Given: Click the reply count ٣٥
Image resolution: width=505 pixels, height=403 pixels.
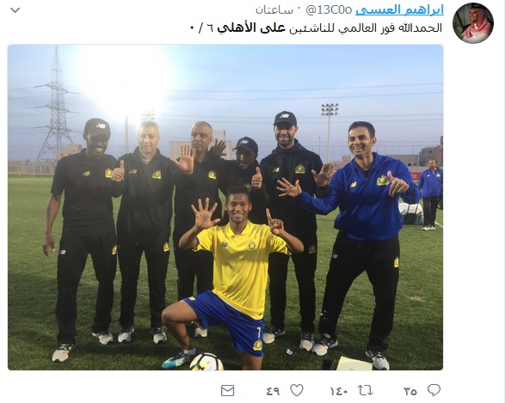Looking at the screenshot, I should 410,391.
